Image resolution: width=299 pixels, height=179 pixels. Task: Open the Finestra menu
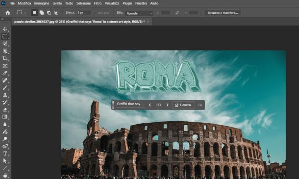141,3
